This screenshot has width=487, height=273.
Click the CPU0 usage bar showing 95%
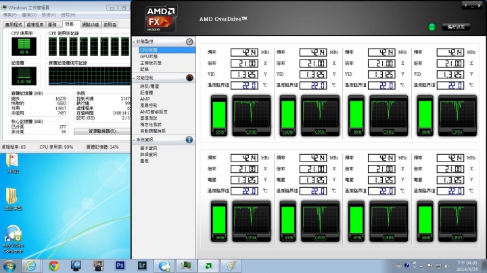point(219,116)
